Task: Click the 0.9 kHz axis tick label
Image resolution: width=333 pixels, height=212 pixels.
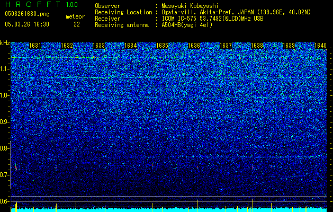Action: 5,122
